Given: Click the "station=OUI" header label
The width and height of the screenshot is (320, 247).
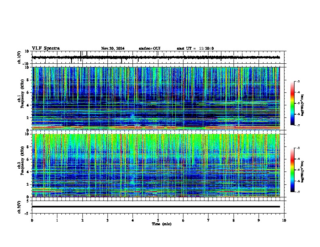Looking at the screenshot, I should [149, 48].
